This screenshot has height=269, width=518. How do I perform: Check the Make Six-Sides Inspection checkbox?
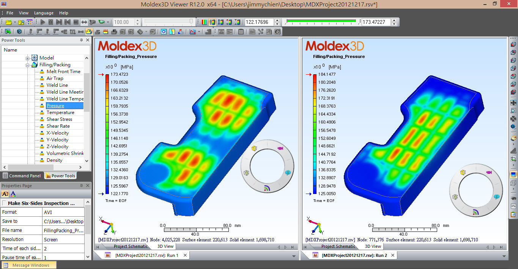[x=5, y=203]
